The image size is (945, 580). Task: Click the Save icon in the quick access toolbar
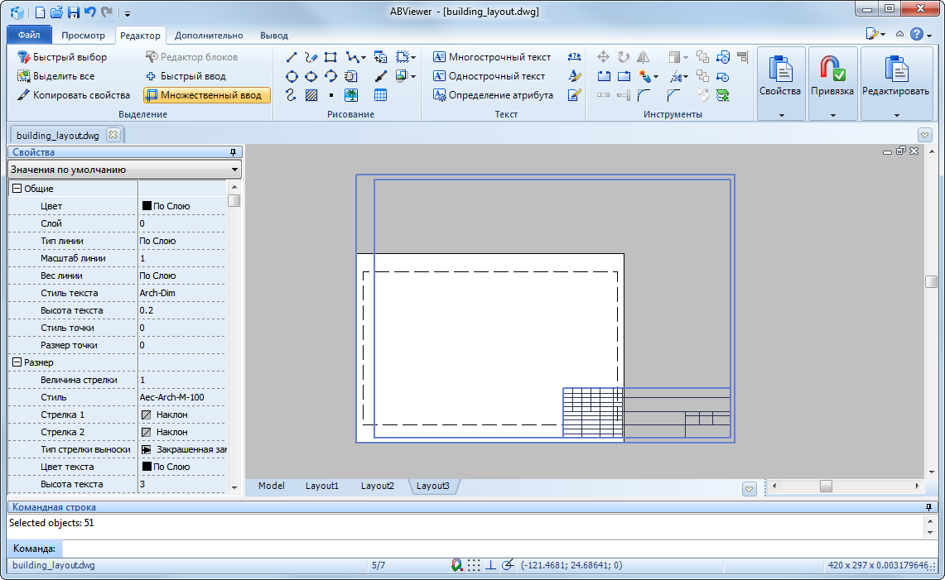pyautogui.click(x=73, y=12)
